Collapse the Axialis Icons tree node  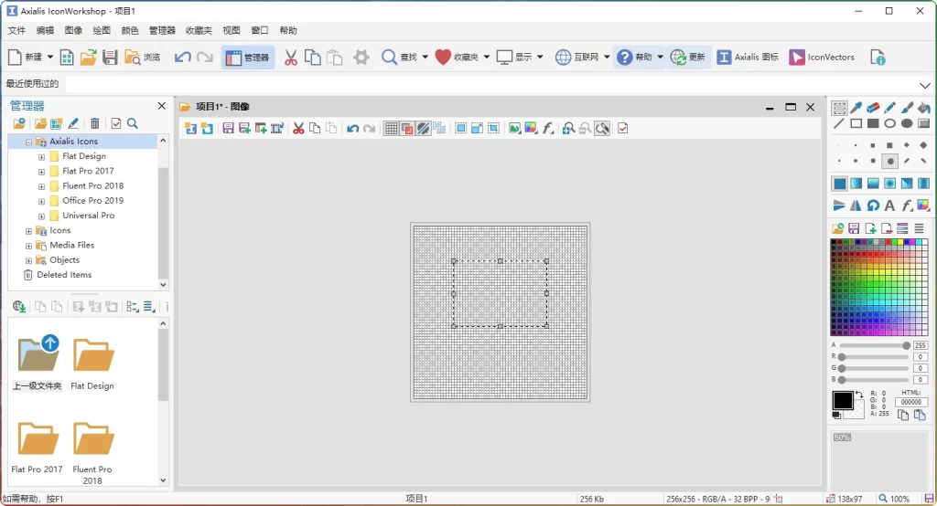(x=28, y=142)
